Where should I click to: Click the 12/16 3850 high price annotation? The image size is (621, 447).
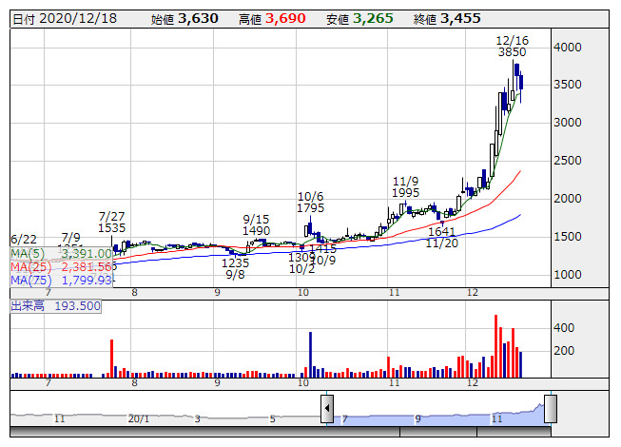512,47
